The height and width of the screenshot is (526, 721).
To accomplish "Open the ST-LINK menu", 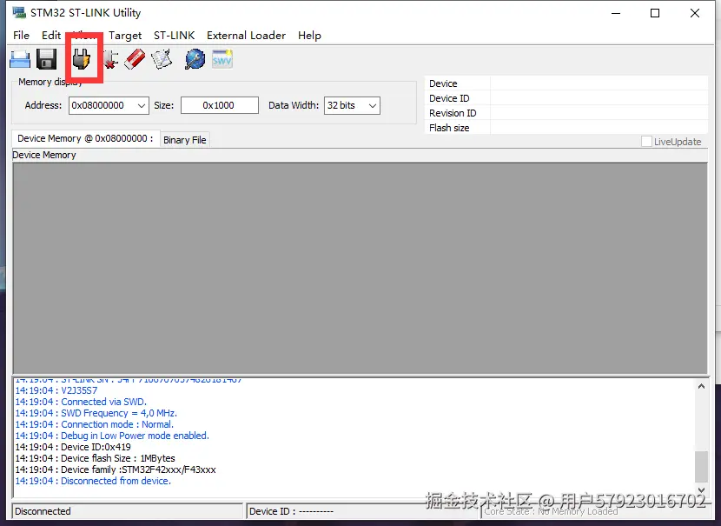I will (x=175, y=36).
